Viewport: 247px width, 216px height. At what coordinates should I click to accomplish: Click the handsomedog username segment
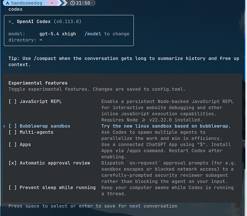pos(27,3)
